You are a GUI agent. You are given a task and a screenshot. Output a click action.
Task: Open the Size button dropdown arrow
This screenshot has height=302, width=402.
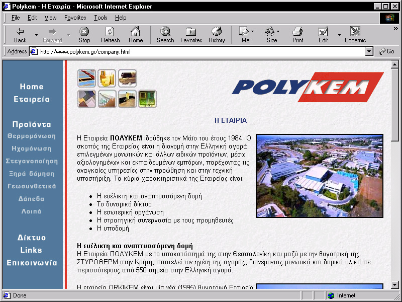coord(278,32)
